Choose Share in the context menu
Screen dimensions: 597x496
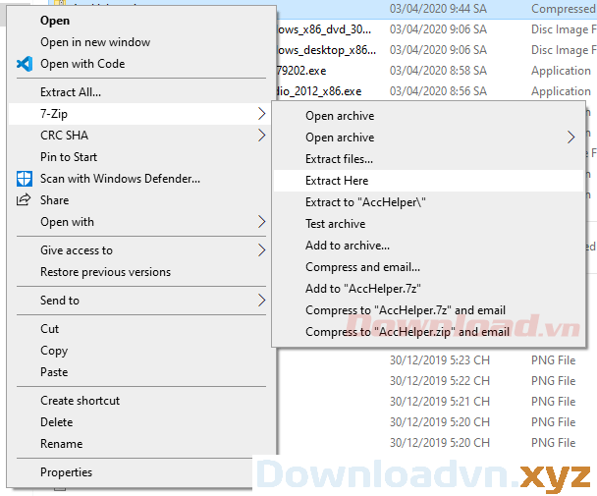(54, 200)
